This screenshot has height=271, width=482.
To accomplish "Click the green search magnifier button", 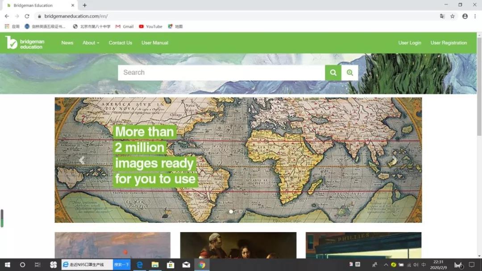I will point(333,73).
